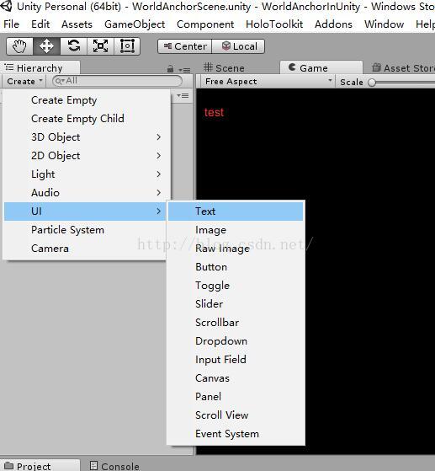
Task: Create a UI Input Field element
Action: (236, 360)
